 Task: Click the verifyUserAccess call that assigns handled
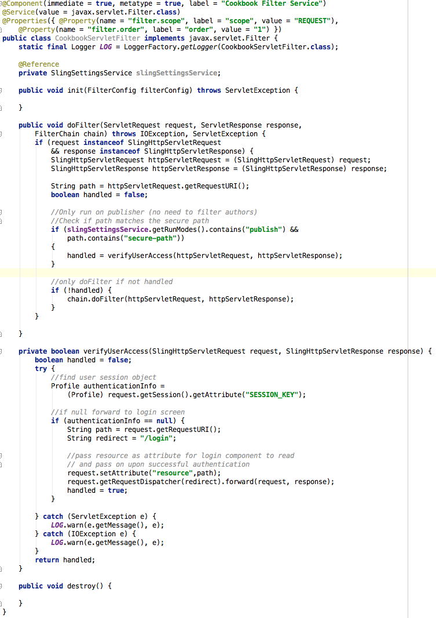point(204,256)
